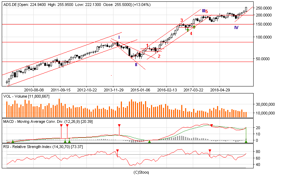The image size is (281, 175).
Task: Select the 80 label on RSI axis
Action: pyautogui.click(x=258, y=152)
